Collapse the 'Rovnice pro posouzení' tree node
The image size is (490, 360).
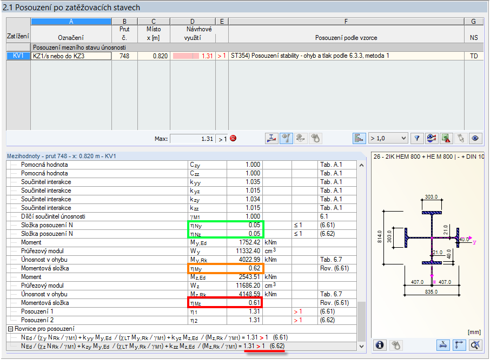point(10,329)
